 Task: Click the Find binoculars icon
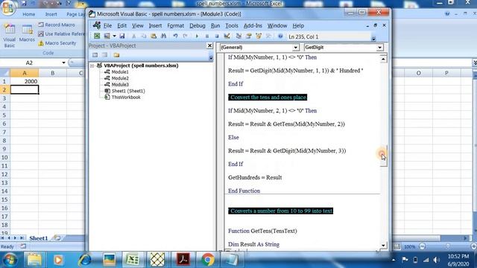click(x=163, y=36)
